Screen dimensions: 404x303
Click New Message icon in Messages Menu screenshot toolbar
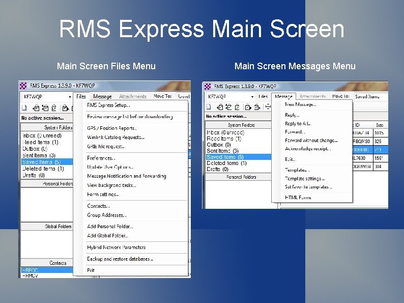click(x=209, y=107)
